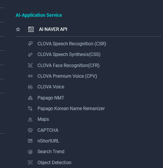163x168 pixels.
Task: Click the CLOVA Speech Recognition icon
Action: (x=30, y=44)
